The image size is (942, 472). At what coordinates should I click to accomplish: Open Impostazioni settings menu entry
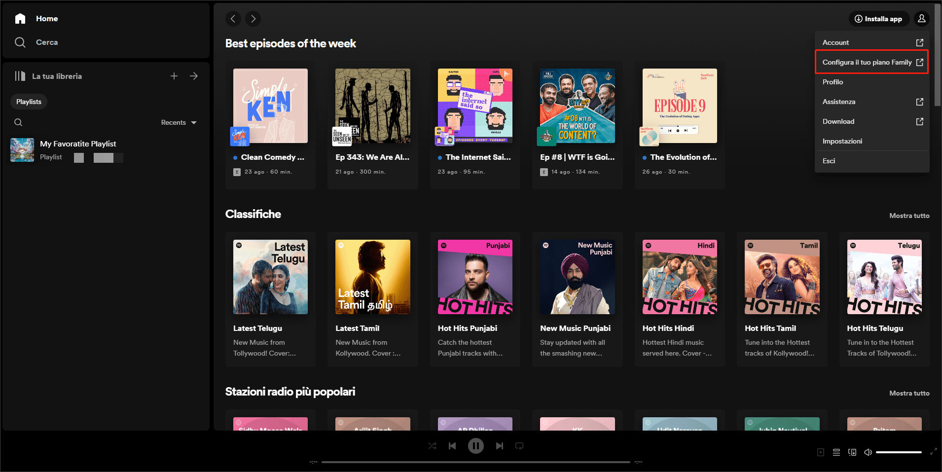tap(872, 141)
